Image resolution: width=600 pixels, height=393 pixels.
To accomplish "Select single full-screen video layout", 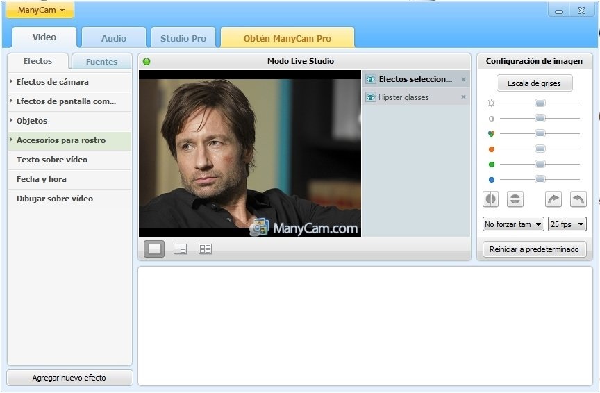I will tap(154, 249).
